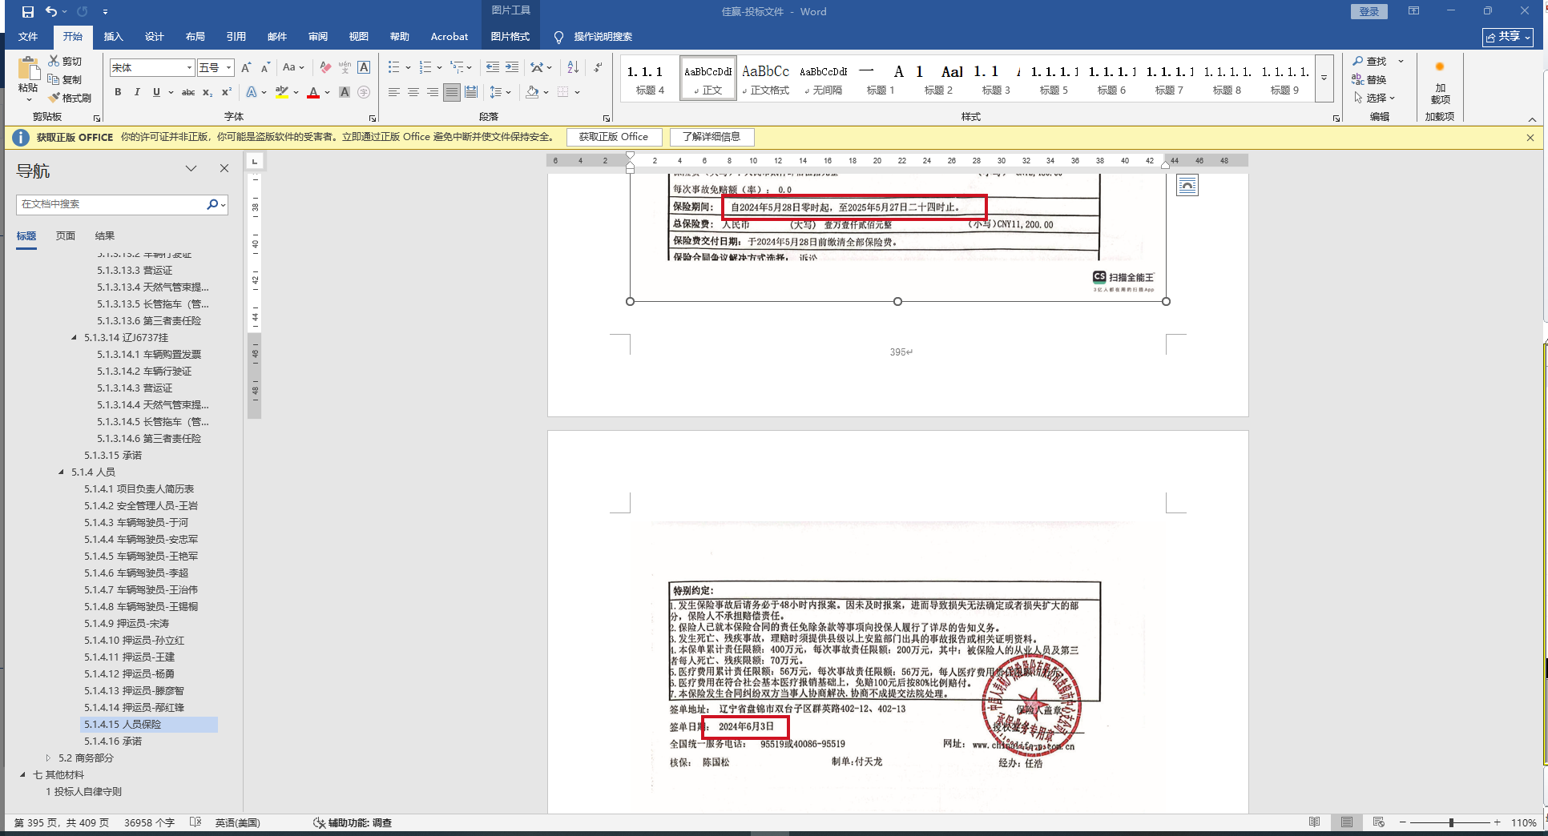The height and width of the screenshot is (836, 1548).
Task: Select heading 5.1.4.15 人员保险 in navigation
Action: click(149, 725)
